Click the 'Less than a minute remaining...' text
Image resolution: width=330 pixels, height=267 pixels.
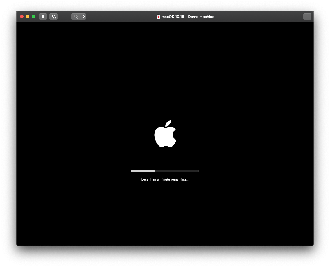165,179
